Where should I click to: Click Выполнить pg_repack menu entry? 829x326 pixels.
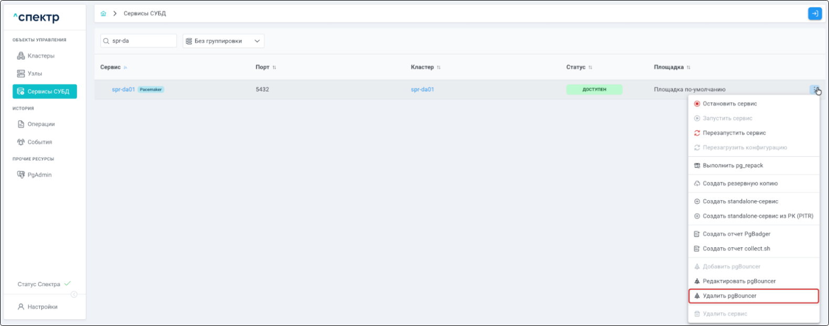(x=732, y=166)
